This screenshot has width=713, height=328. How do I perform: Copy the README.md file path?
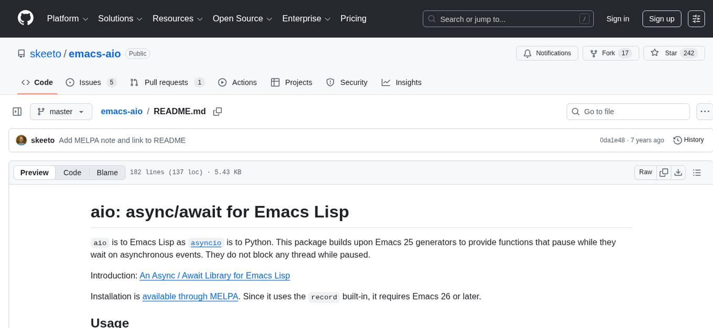tap(218, 112)
